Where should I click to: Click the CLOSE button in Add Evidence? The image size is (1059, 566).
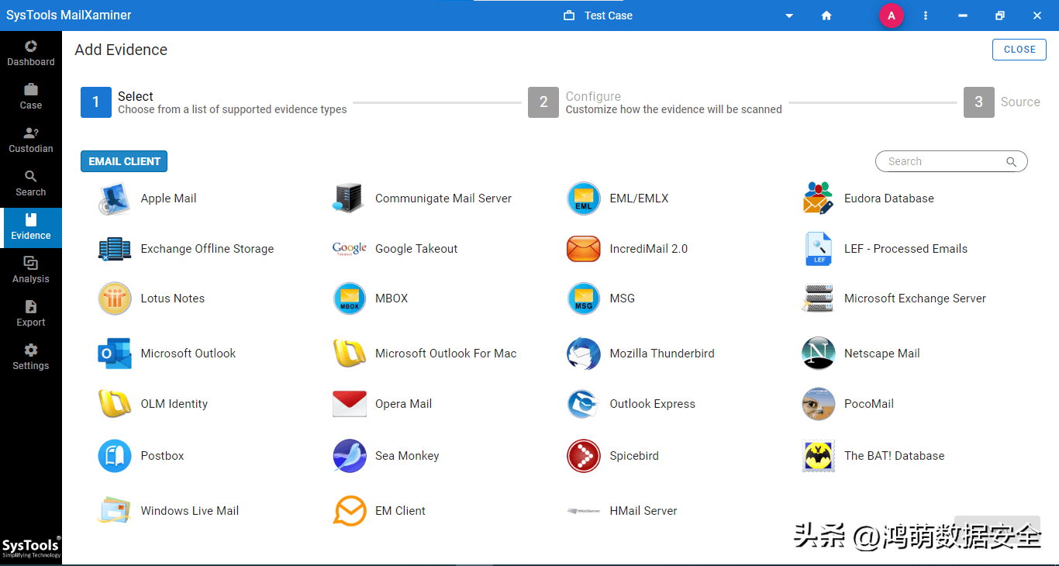point(1019,50)
